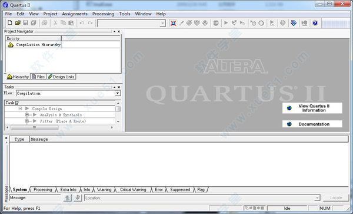
Task: Expand the Analysis & Synthesis task
Action: (x=27, y=115)
